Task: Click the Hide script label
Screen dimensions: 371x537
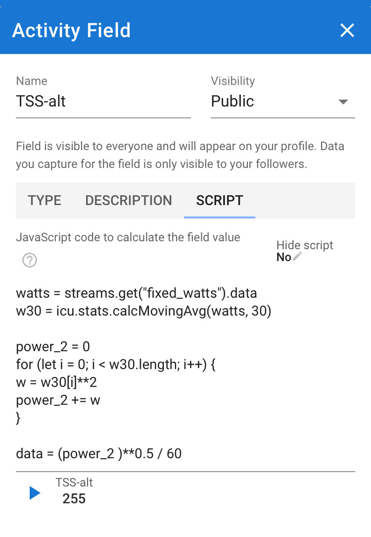Action: [x=305, y=245]
